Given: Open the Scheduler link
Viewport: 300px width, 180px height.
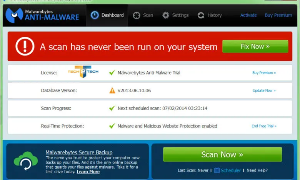Looking at the screenshot, I should [x=230, y=170].
